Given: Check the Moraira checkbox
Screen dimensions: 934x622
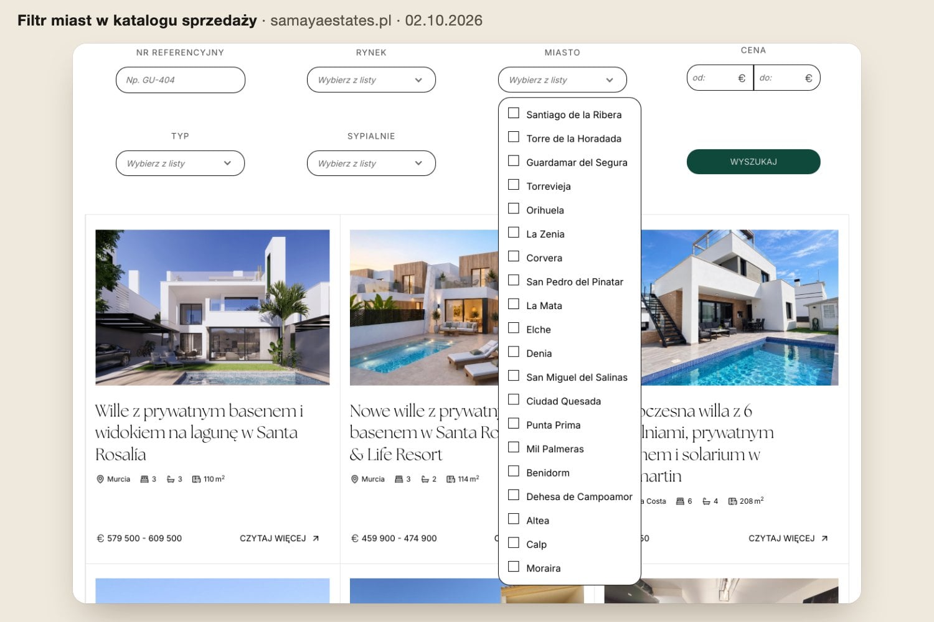Looking at the screenshot, I should pos(514,567).
